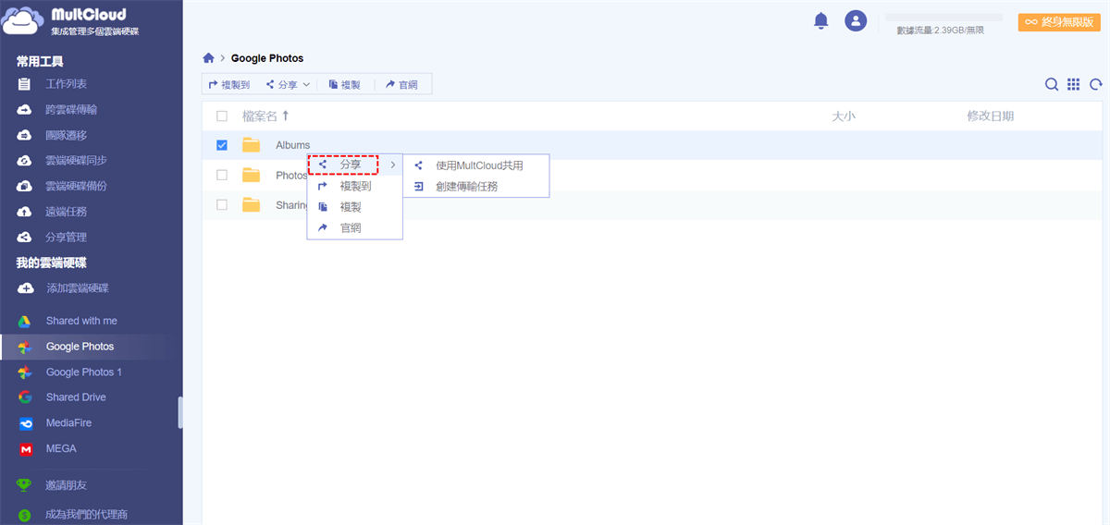Open the toolbar 分享 dropdown

(x=288, y=84)
